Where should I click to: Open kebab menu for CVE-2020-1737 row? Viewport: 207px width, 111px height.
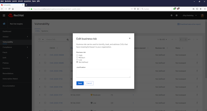point(197,95)
